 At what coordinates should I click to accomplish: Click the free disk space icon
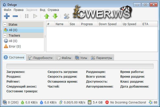[89, 102]
